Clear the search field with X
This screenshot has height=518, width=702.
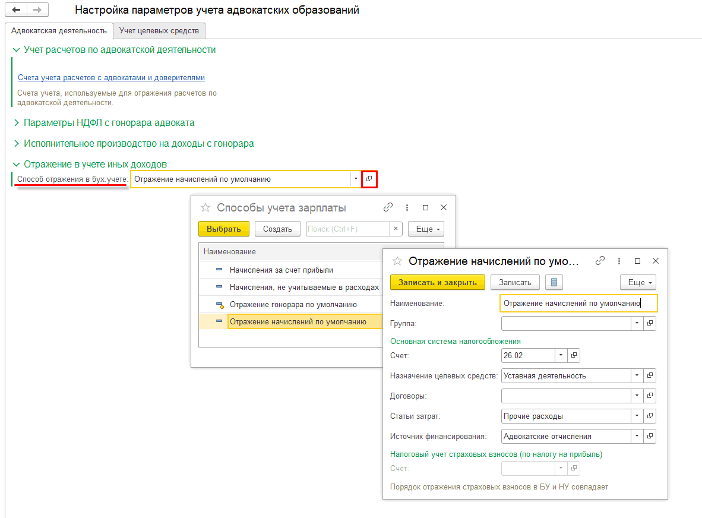pyautogui.click(x=396, y=229)
